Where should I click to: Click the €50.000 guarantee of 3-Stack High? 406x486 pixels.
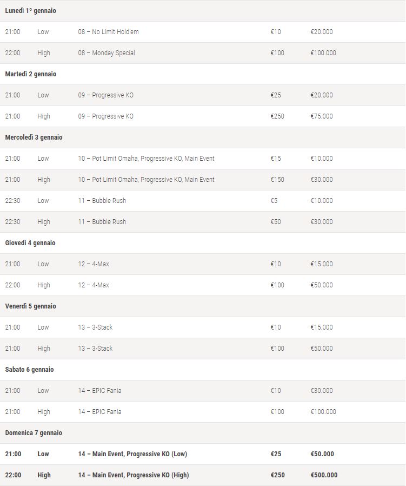pos(322,349)
